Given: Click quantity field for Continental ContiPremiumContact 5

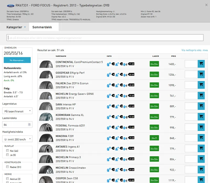Looking at the screenshot, I should [191, 64].
